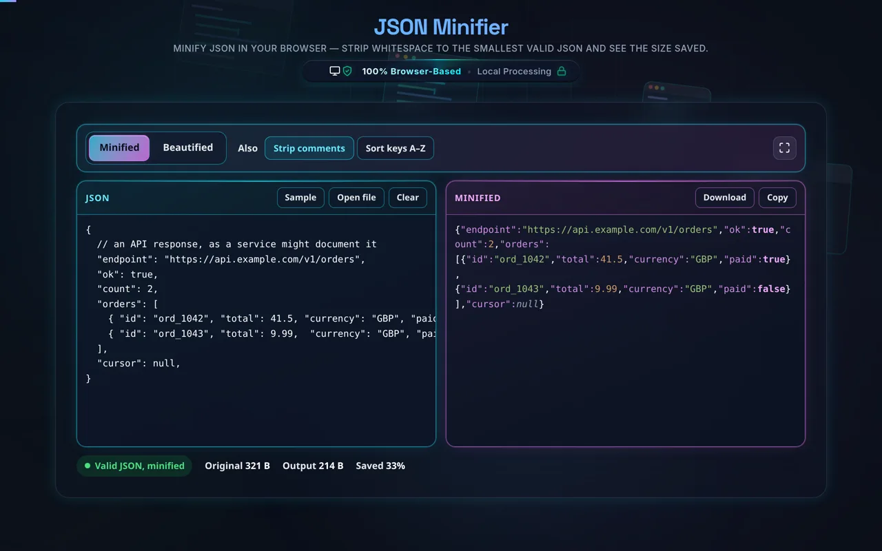Click the fullscreen expand icon
Image resolution: width=882 pixels, height=551 pixels.
click(x=784, y=148)
